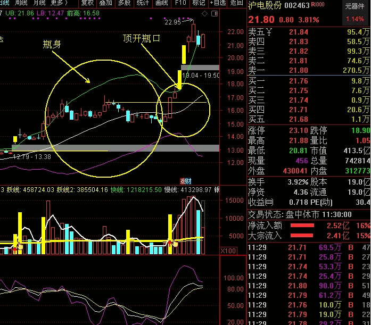Open the 画线 drawing tools

click(x=162, y=3)
